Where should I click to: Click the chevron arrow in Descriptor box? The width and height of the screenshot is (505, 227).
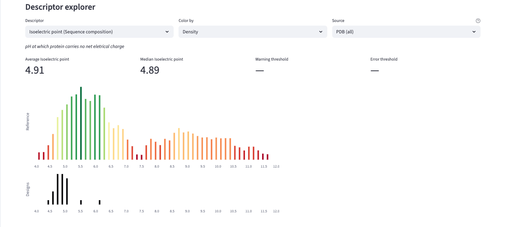[x=167, y=32]
